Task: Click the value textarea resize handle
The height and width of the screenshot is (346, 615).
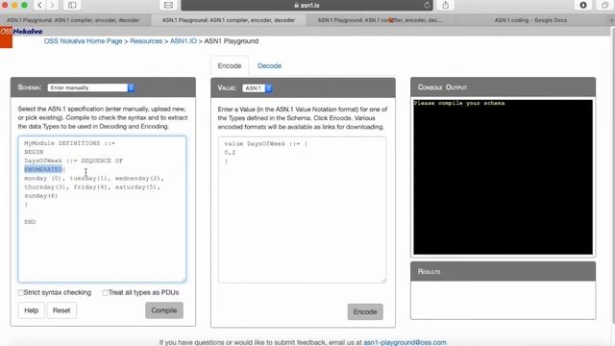Action: click(x=383, y=280)
